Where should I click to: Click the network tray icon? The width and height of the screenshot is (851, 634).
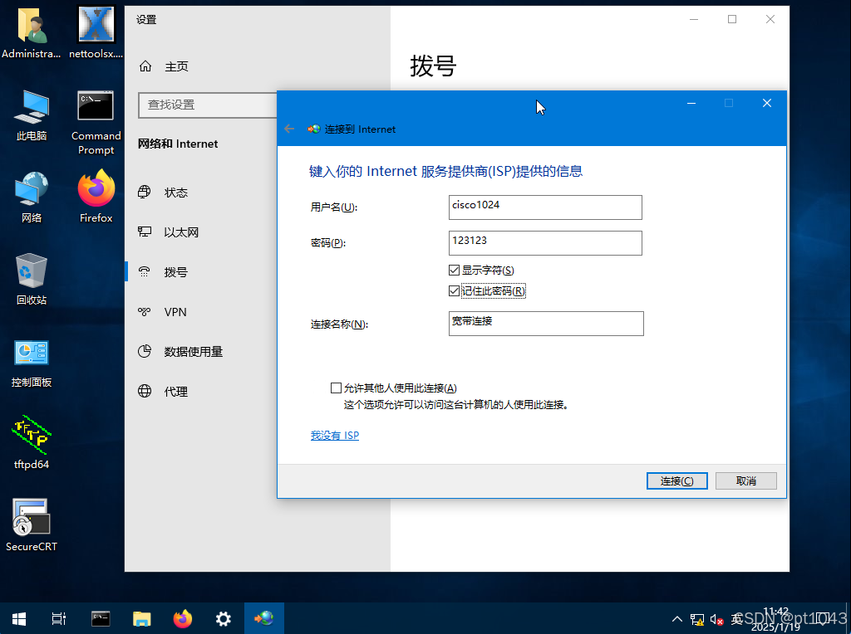pyautogui.click(x=697, y=619)
